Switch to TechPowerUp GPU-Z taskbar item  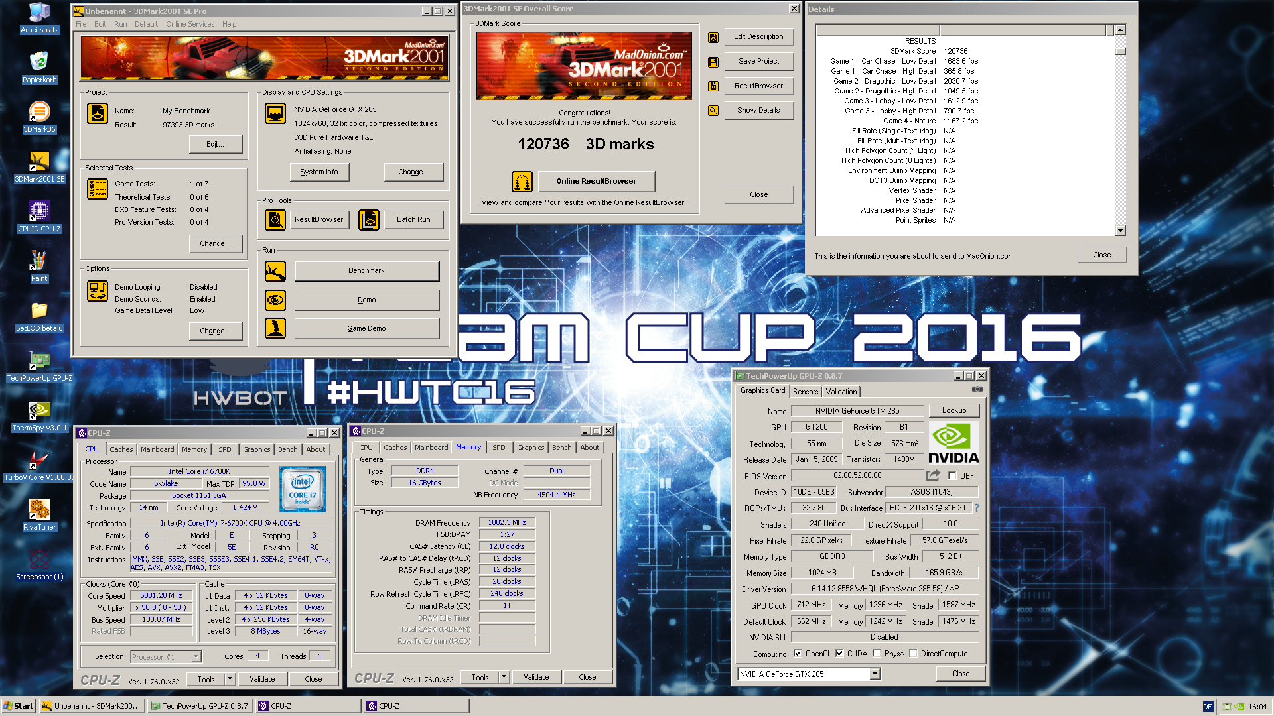[201, 706]
